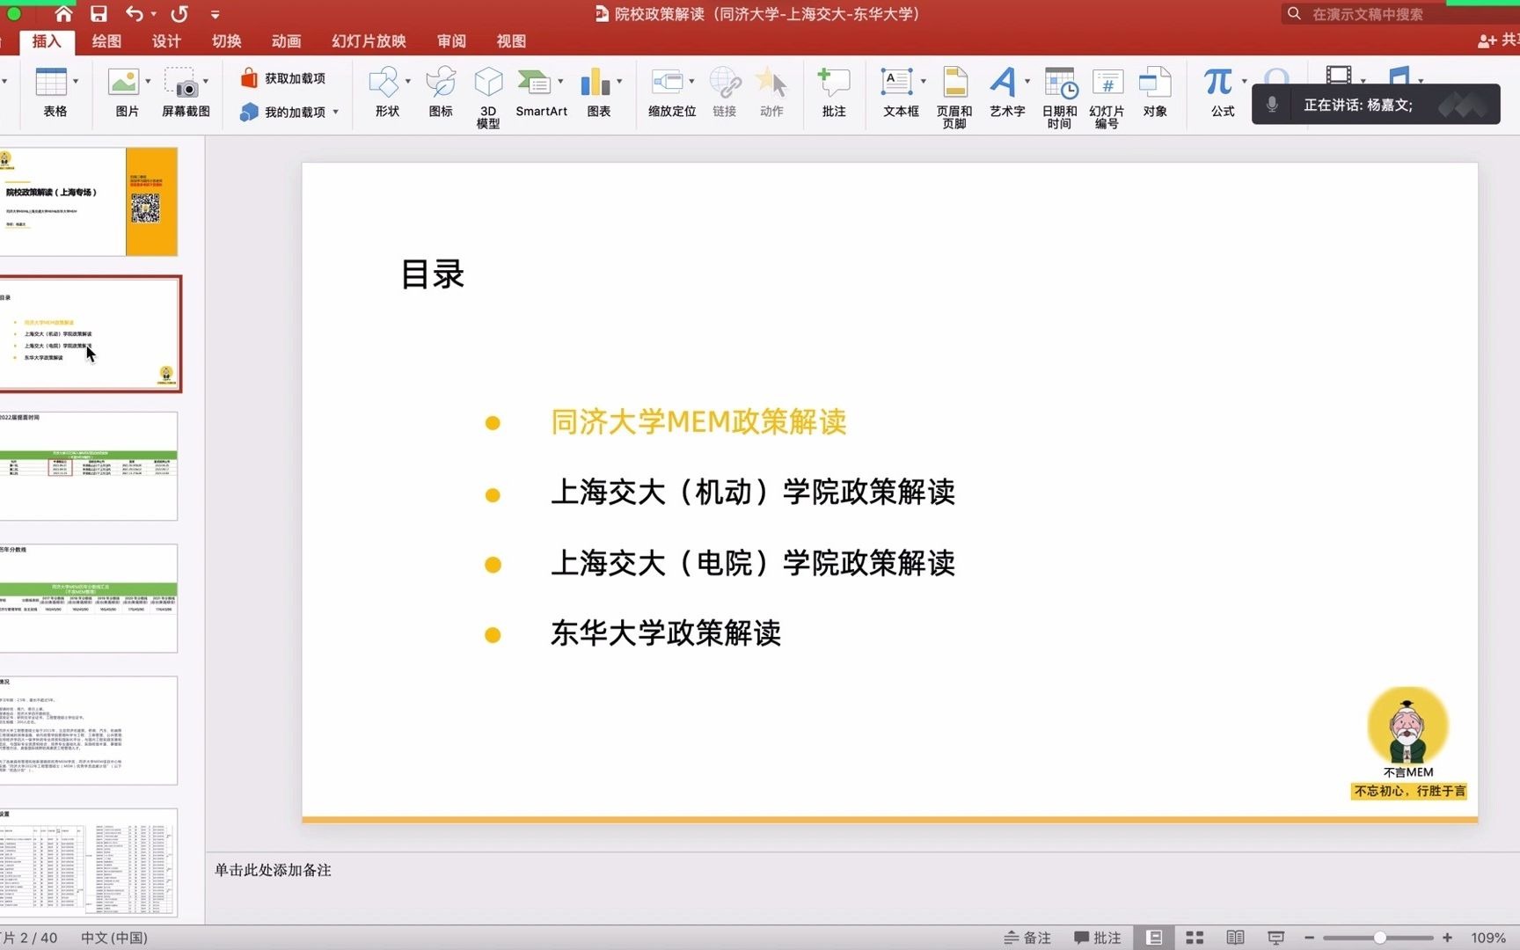Click the notes area 单击此处添加备注
The width and height of the screenshot is (1520, 950).
273,870
